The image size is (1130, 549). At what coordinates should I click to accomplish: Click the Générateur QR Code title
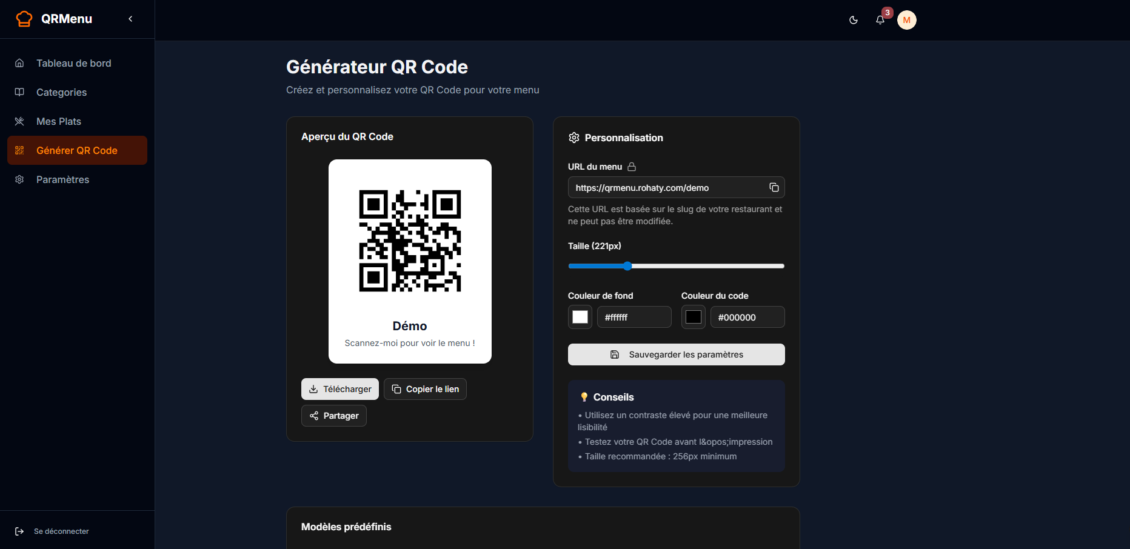(x=377, y=67)
